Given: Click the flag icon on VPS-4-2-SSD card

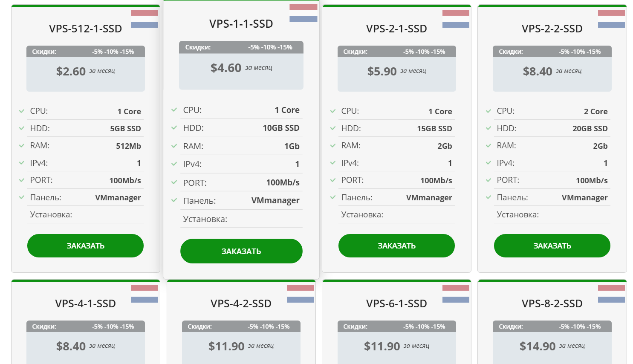Looking at the screenshot, I should point(300,294).
